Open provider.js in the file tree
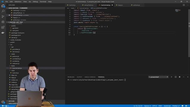 pyautogui.click(x=16, y=49)
